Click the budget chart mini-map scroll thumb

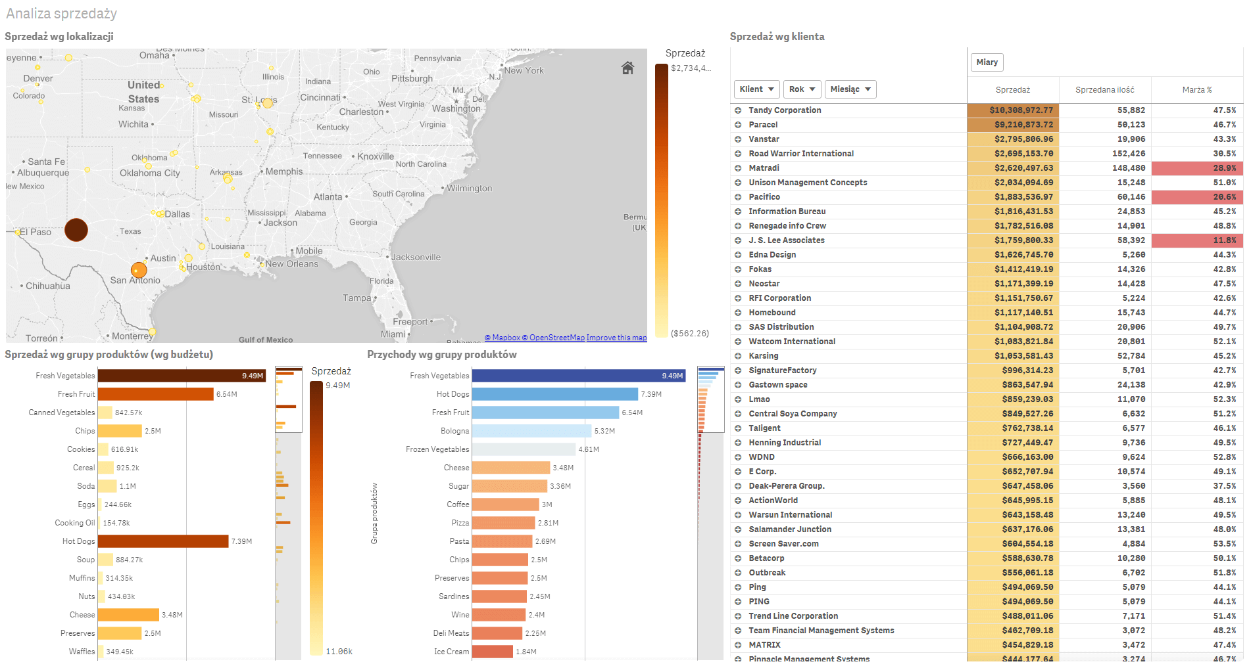289,399
